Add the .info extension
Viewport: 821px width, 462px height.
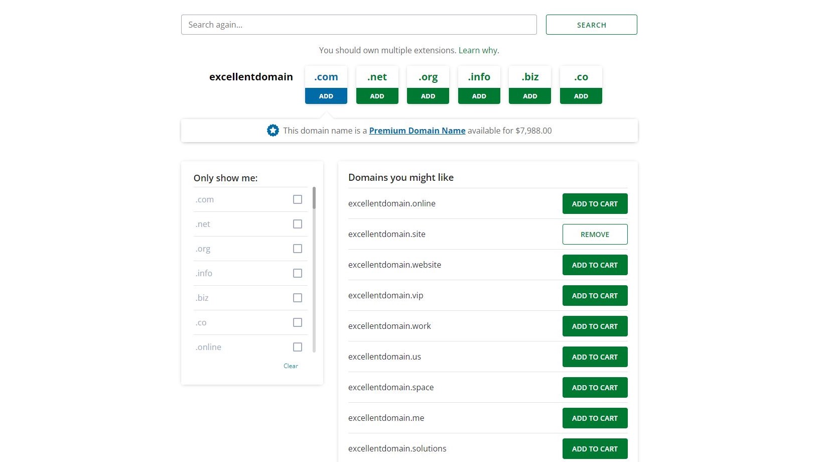point(479,96)
